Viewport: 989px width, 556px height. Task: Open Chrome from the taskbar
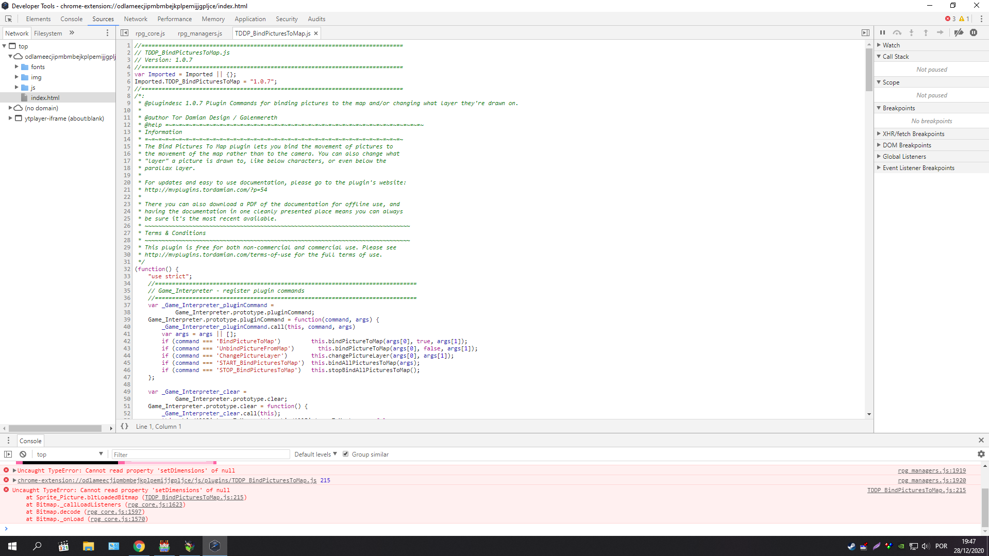139,546
